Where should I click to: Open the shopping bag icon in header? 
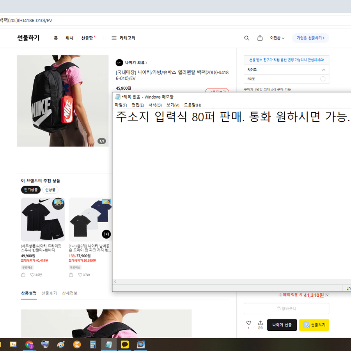tap(260, 38)
